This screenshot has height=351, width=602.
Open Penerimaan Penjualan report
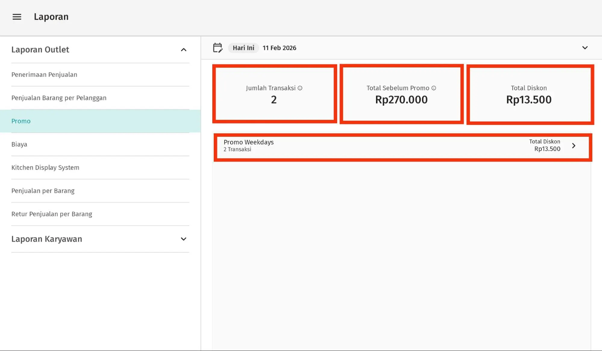coord(44,75)
